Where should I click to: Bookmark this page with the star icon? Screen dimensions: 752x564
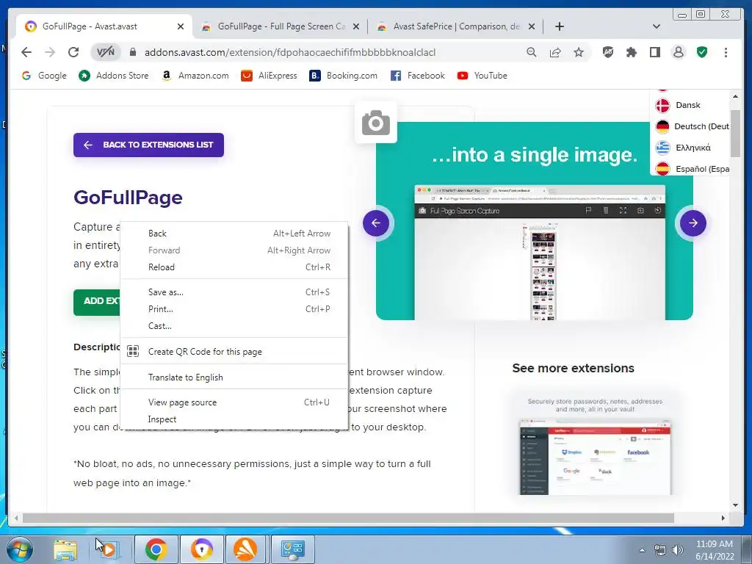[579, 52]
